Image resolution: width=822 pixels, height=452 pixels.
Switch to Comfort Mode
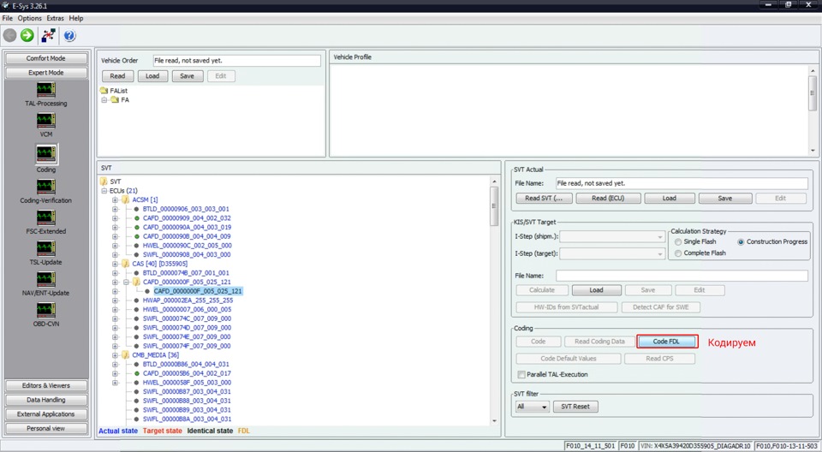pos(46,58)
